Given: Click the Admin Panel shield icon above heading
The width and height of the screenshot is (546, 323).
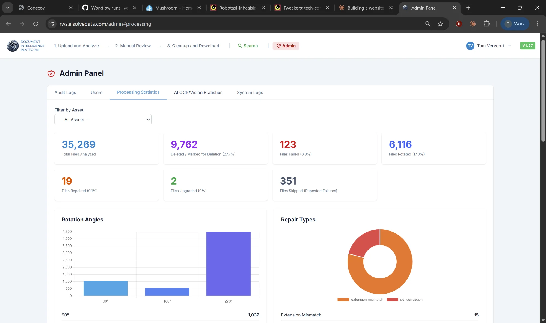Looking at the screenshot, I should tap(51, 73).
